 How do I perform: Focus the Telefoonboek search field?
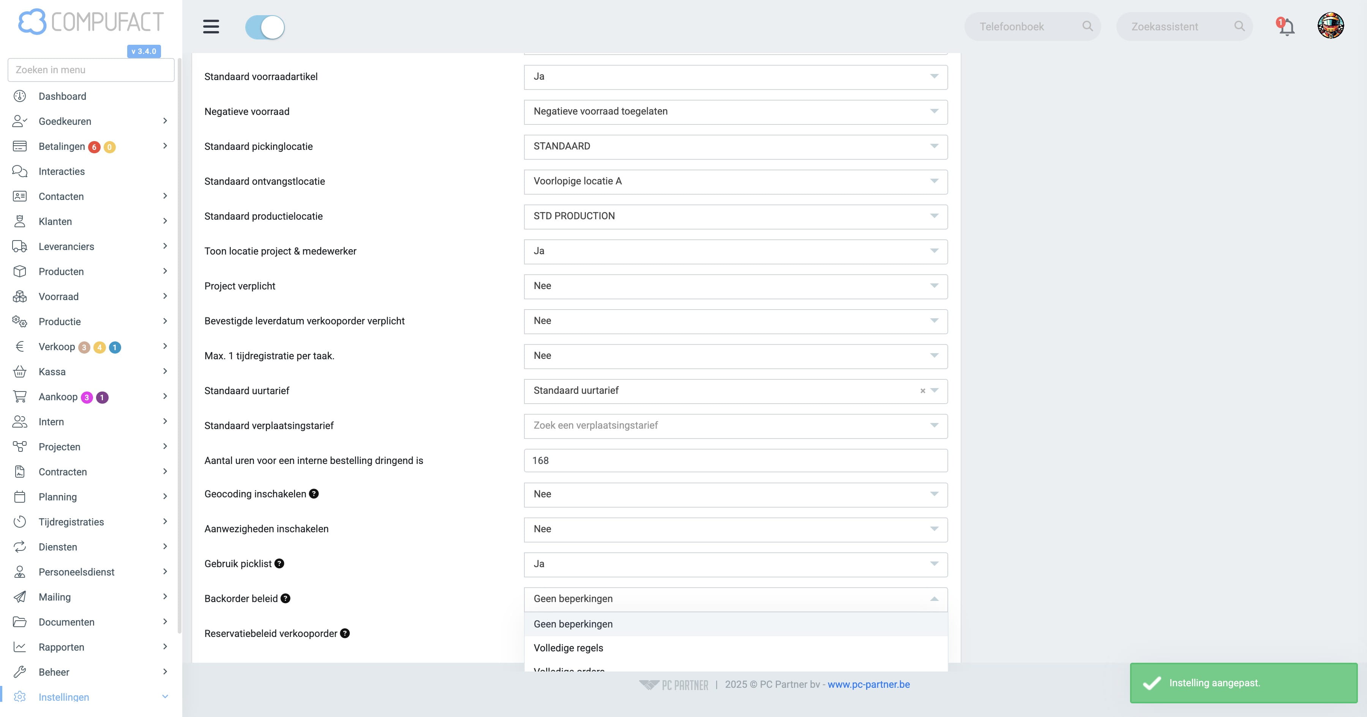click(x=1032, y=27)
